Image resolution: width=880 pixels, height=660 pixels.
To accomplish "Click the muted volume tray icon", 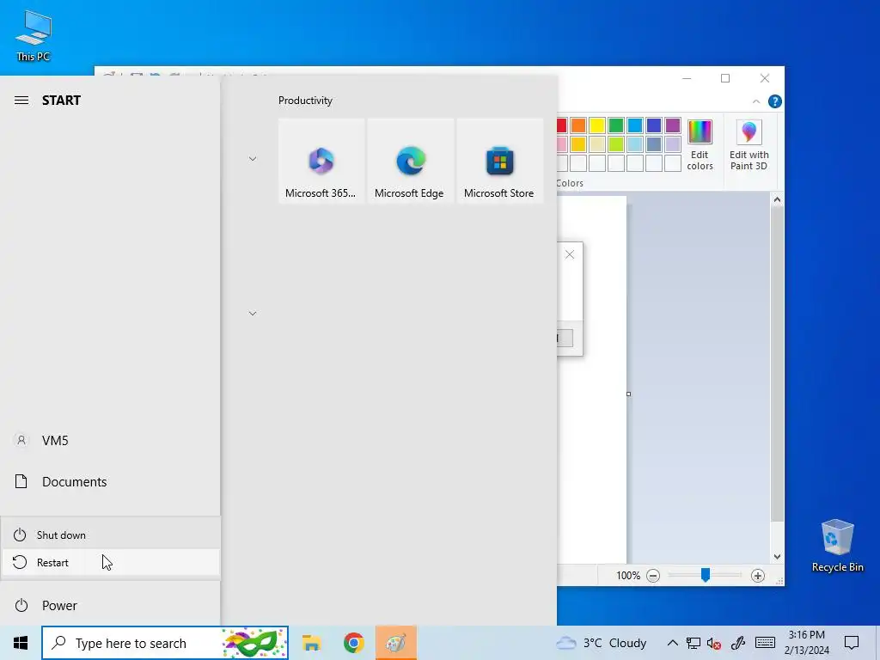I will (714, 643).
